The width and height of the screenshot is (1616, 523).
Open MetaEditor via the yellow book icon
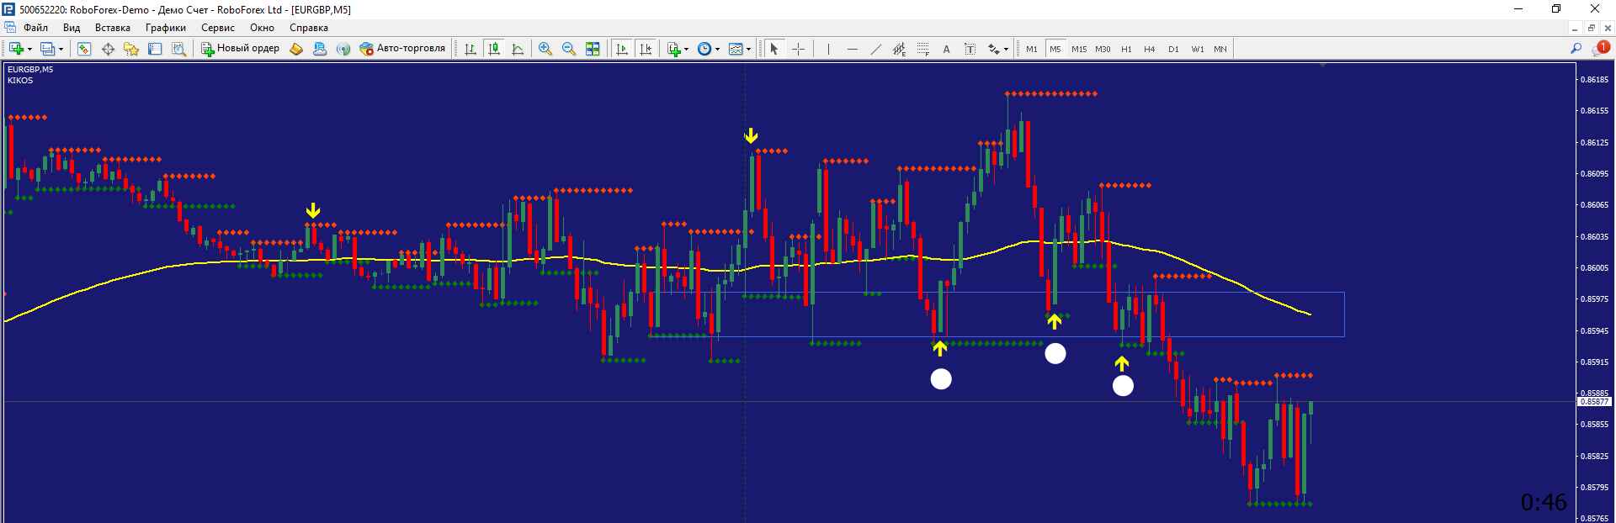(x=296, y=49)
